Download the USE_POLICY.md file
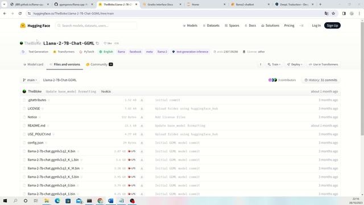The image size is (364, 205). pyautogui.click(x=142, y=134)
